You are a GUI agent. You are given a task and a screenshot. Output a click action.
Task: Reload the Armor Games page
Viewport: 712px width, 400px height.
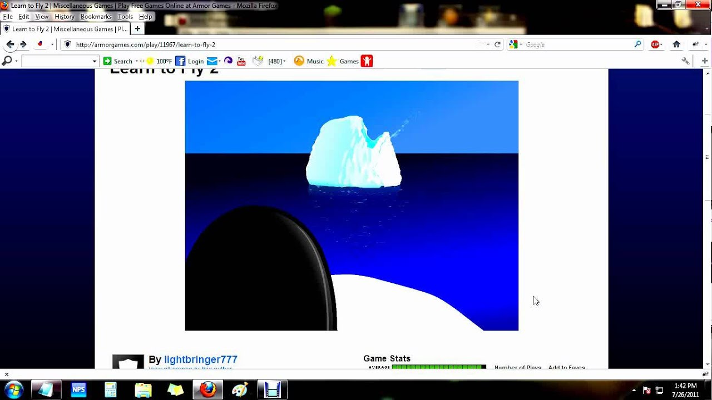click(498, 44)
